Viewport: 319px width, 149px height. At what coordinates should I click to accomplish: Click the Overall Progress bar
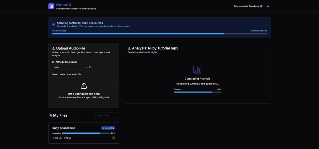pos(159,34)
